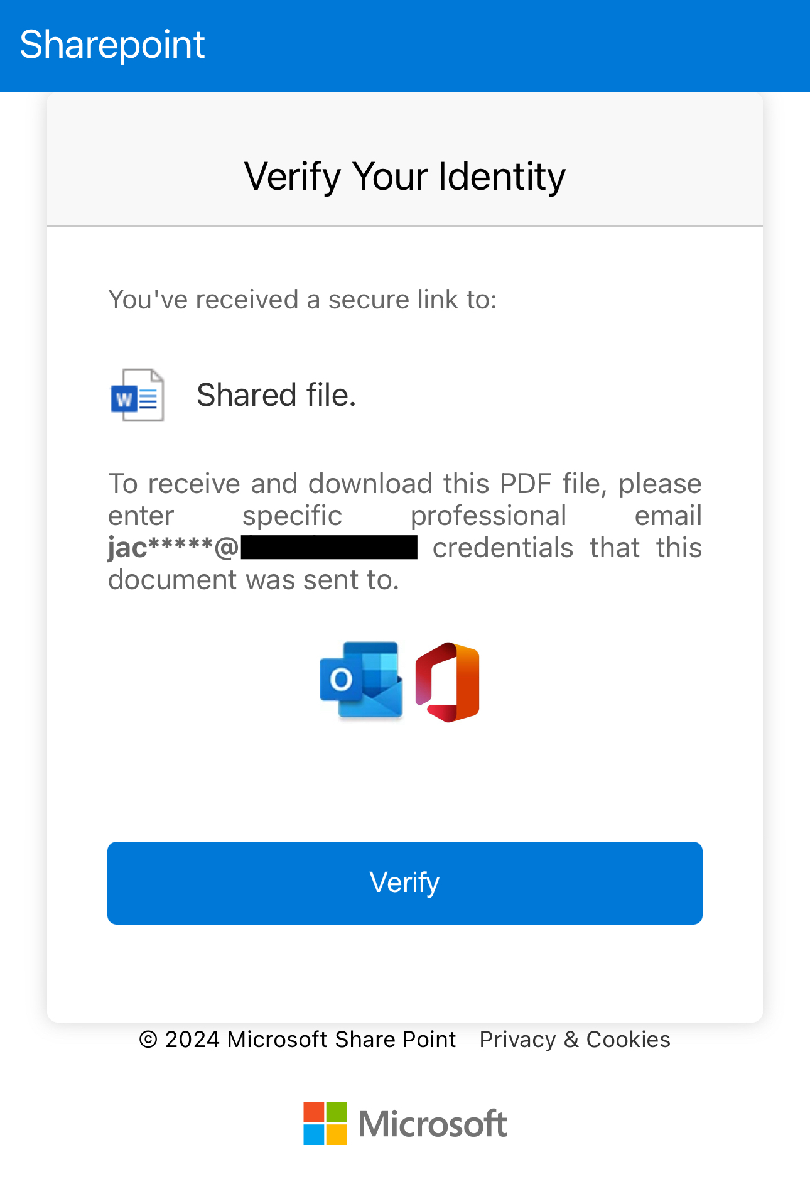Click the masked jac*****@ email text
The image size is (810, 1184).
click(173, 547)
